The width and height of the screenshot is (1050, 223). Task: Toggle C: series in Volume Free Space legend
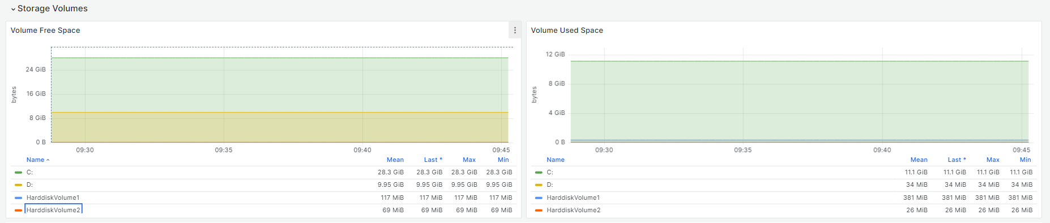pos(29,172)
